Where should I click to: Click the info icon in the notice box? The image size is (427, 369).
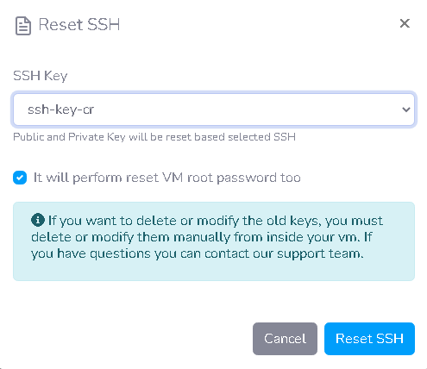(x=38, y=220)
